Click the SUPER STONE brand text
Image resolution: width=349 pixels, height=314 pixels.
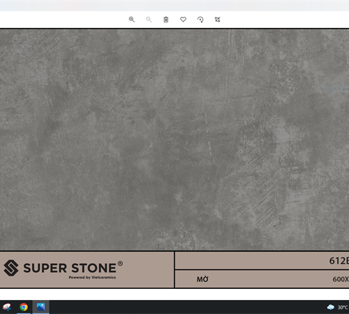pyautogui.click(x=70, y=268)
